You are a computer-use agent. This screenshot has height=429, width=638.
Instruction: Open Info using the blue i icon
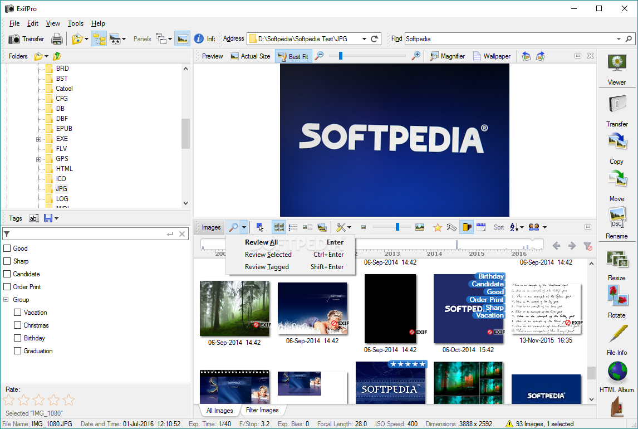199,38
